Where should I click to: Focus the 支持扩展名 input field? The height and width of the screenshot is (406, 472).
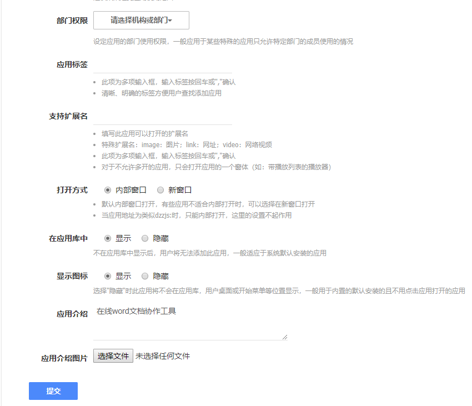162,117
